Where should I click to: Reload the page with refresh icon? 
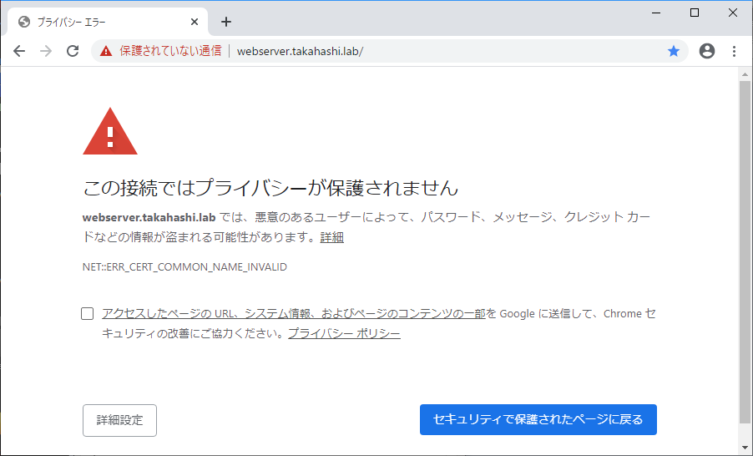click(x=73, y=51)
